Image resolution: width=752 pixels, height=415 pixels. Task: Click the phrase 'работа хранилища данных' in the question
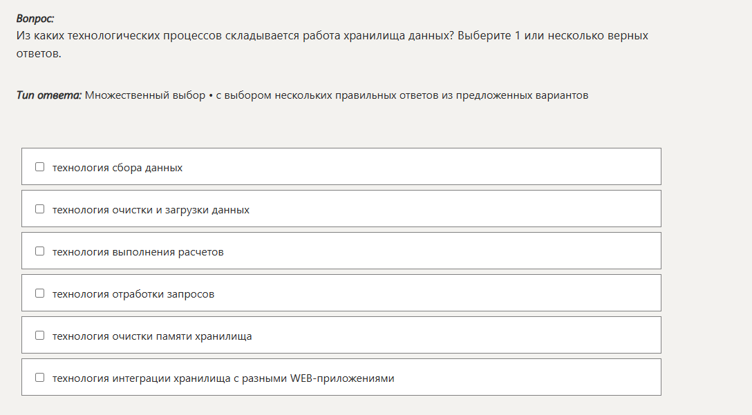tap(378, 36)
